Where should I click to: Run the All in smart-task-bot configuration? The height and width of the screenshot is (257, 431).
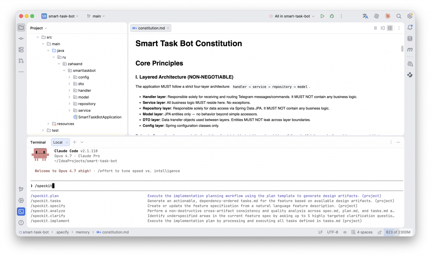tap(322, 16)
